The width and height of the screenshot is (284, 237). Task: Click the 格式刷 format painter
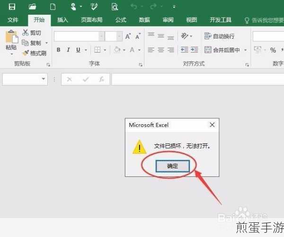coord(35,53)
